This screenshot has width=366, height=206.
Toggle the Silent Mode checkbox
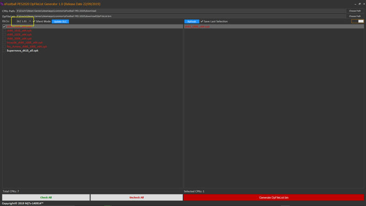point(34,21)
